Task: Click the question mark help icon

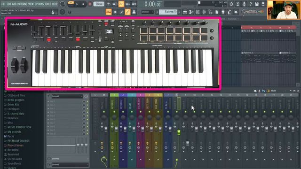Action: (x=250, y=4)
